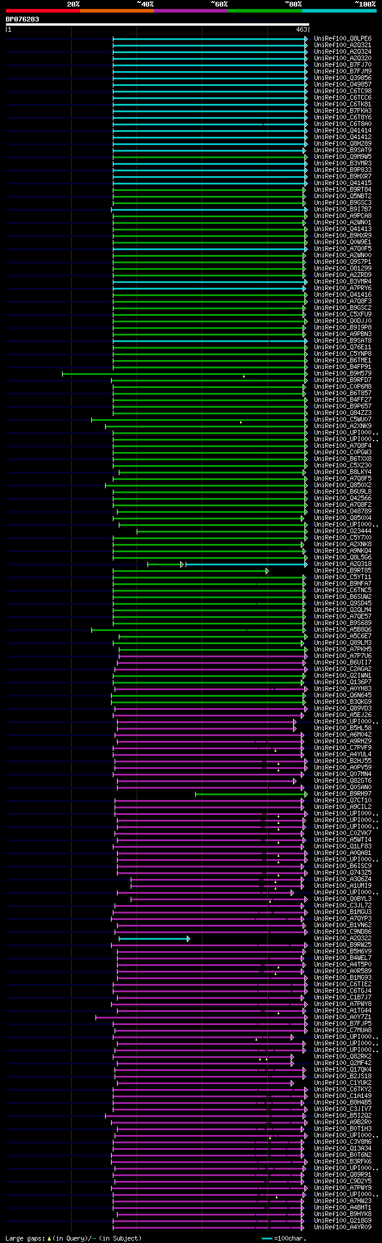Click the UniRef100_Q13A34 label
The width and height of the screenshot is (382, 1243).
coord(343,1149)
